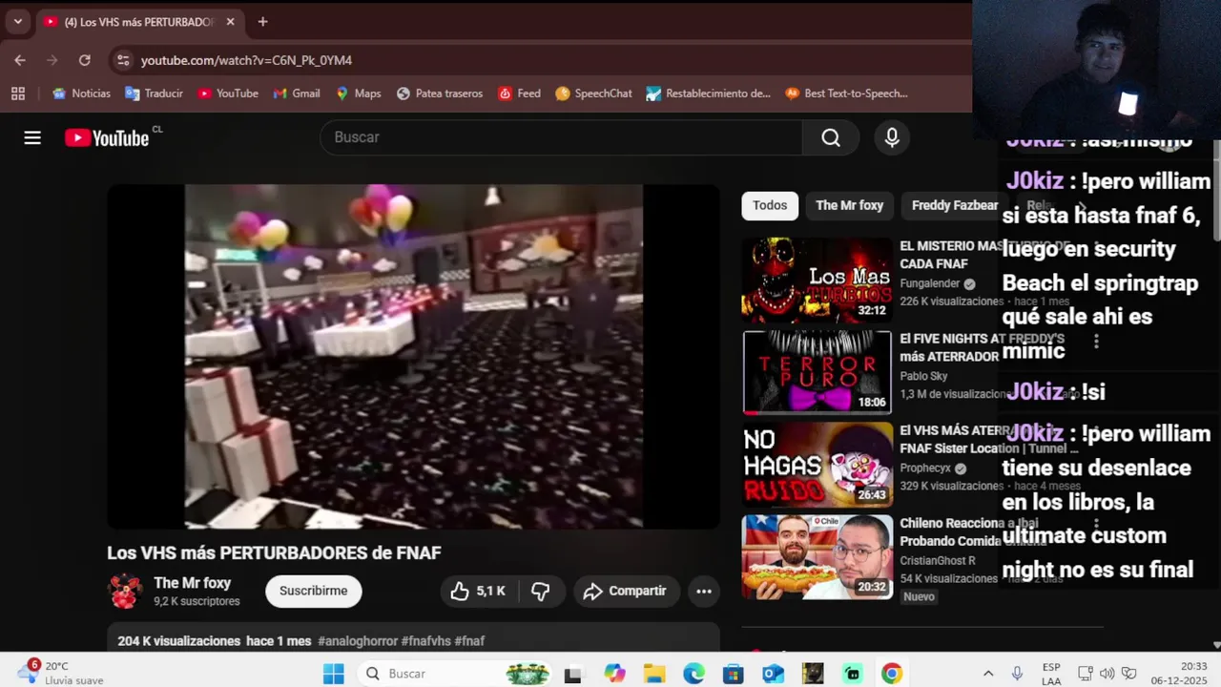Open File Explorer from the taskbar
The image size is (1221, 687).
[653, 674]
